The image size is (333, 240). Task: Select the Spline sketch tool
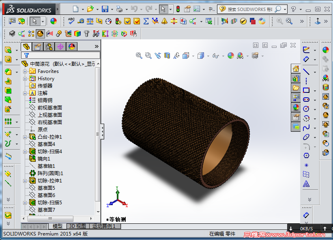click(306, 128)
